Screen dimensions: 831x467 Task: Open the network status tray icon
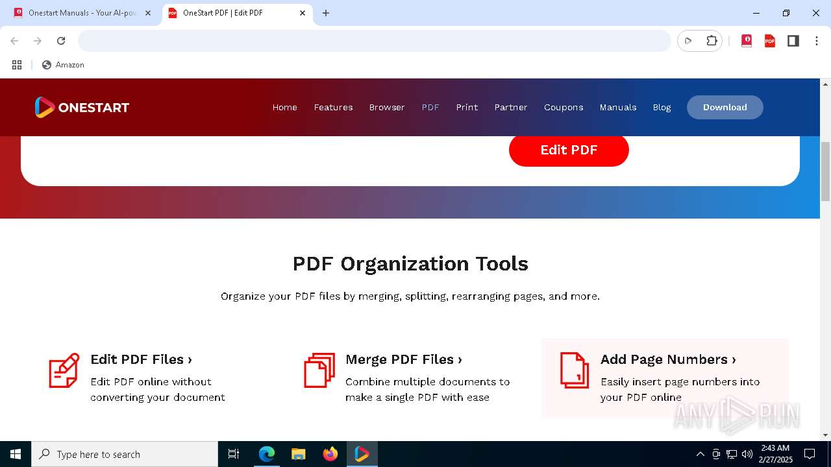tap(732, 454)
